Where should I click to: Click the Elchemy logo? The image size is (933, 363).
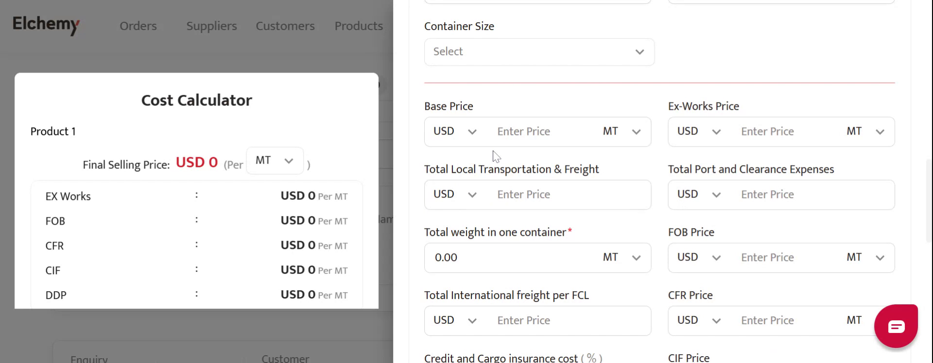pyautogui.click(x=46, y=24)
